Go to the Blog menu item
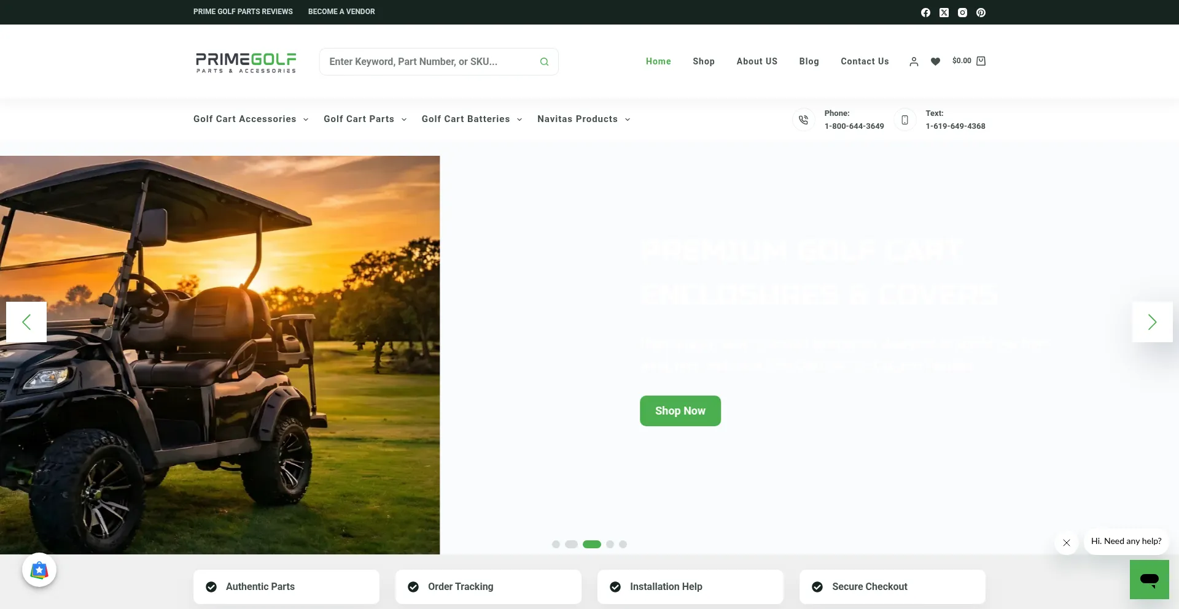The image size is (1179, 609). (x=809, y=61)
